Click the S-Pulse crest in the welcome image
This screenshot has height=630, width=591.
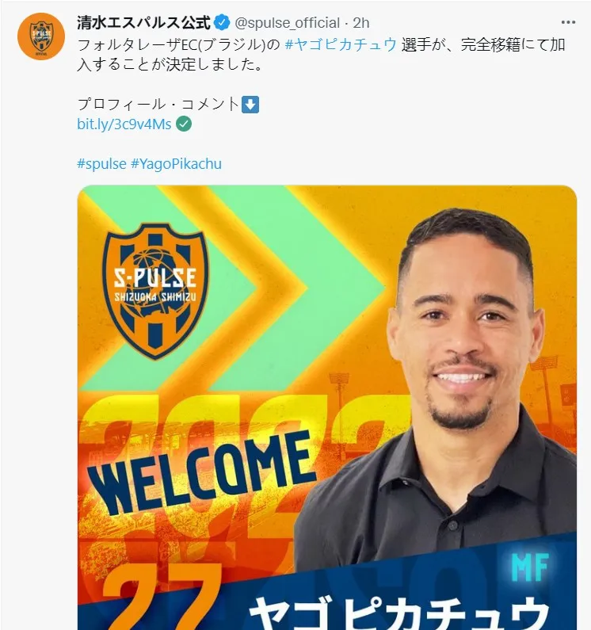(x=155, y=291)
